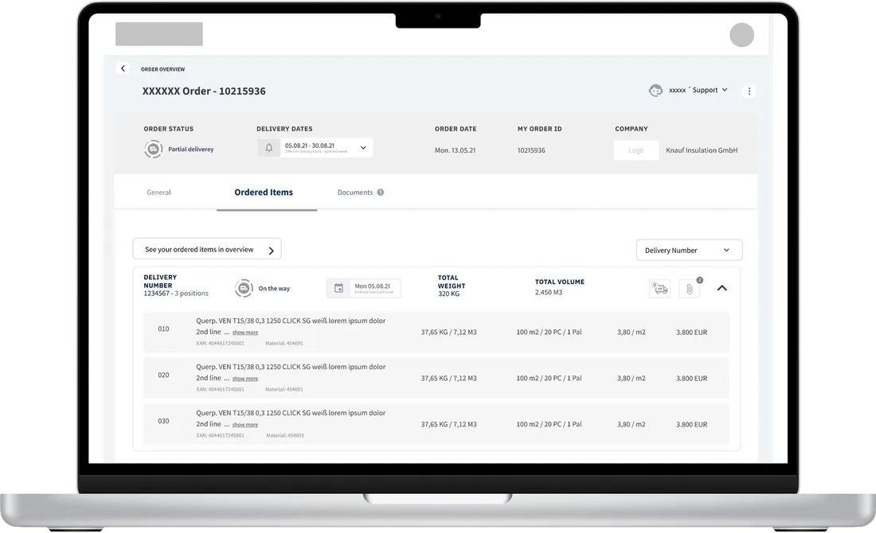
Task: Click position number 020
Action: coord(163,375)
